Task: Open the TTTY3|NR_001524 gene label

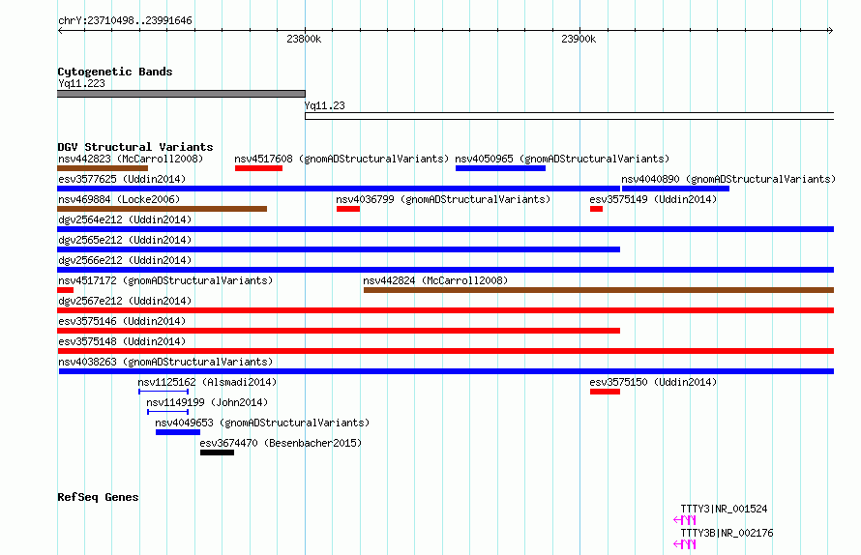Action: click(x=724, y=509)
